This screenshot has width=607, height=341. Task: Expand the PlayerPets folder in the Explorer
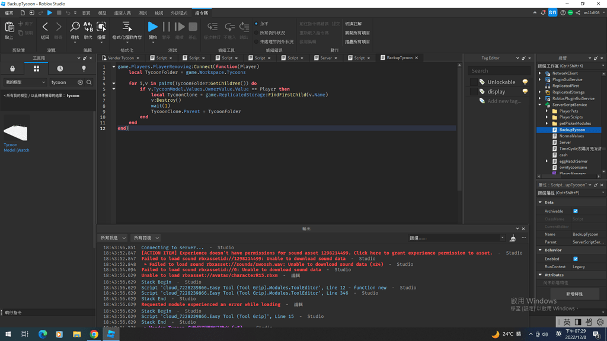[x=546, y=111]
